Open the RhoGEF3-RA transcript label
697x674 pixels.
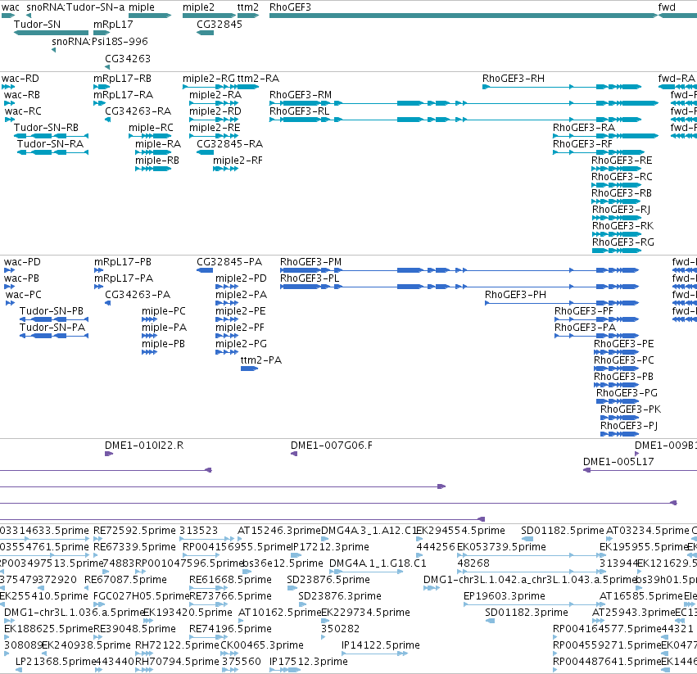[584, 128]
